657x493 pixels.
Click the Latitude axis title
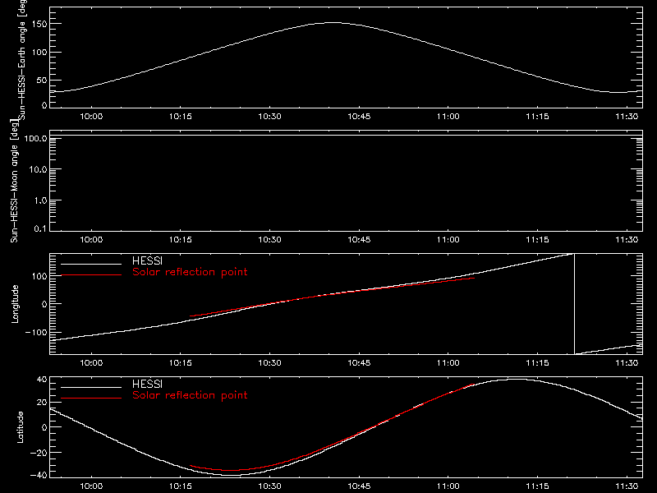click(x=20, y=427)
